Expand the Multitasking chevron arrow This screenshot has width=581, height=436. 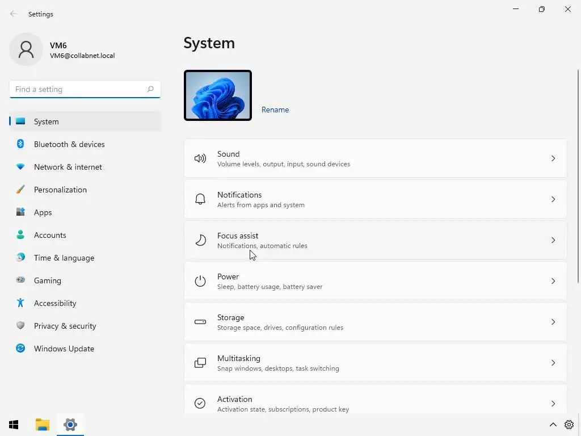pos(553,363)
